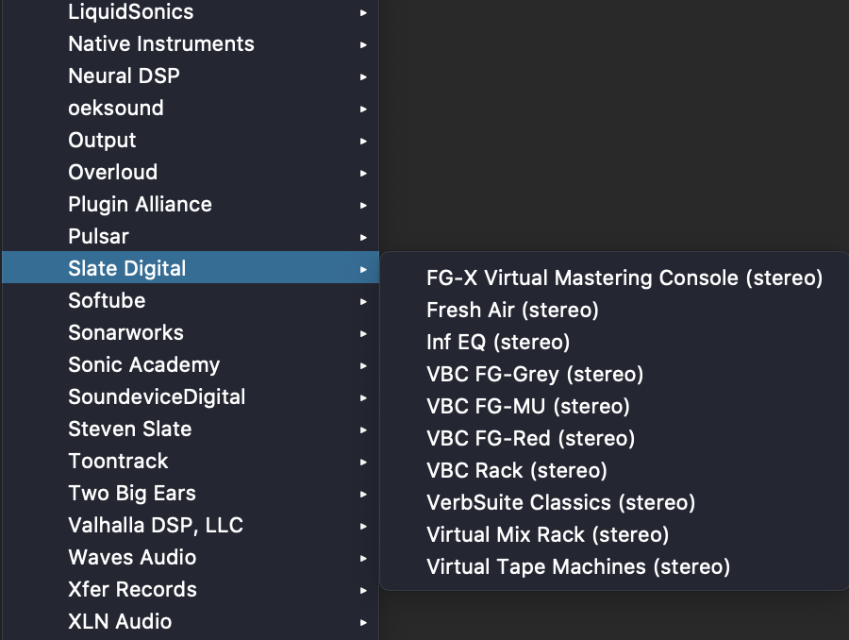Open the SoundeviceDigital submenu

190,396
